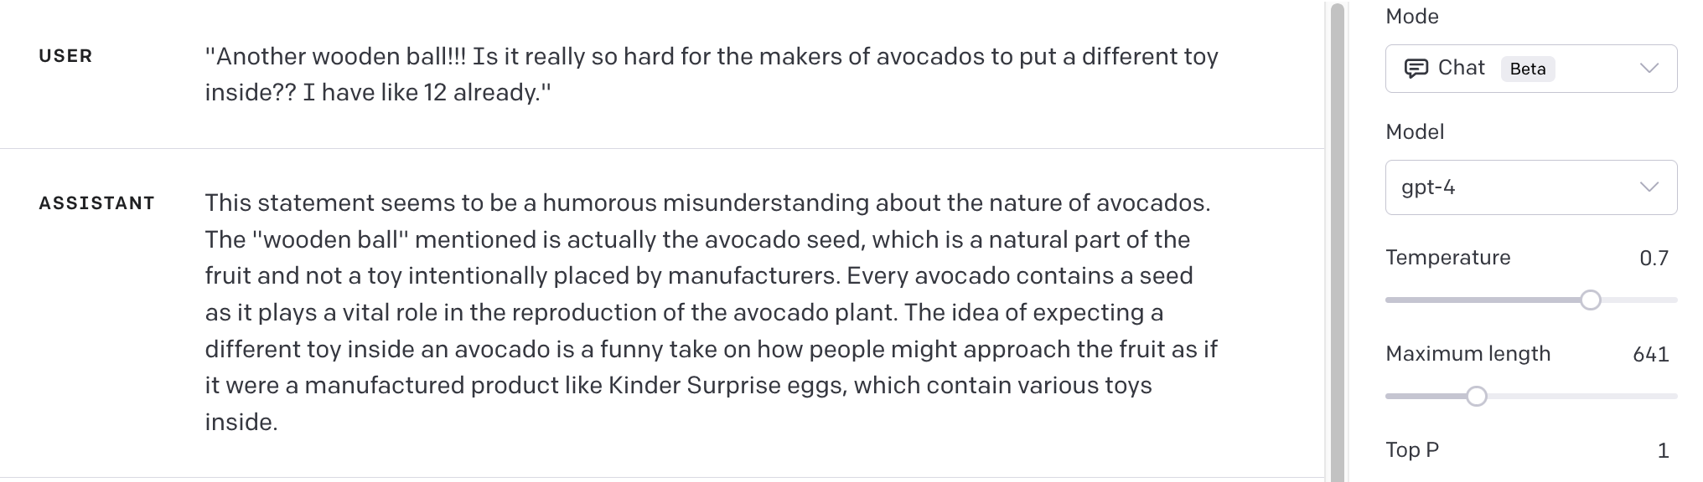The image size is (1703, 482).
Task: Click the user message about wooden ball
Action: tap(712, 74)
